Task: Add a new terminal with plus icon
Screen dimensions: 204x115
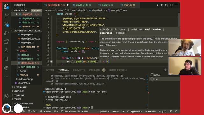Action: pyautogui.click(x=165, y=70)
